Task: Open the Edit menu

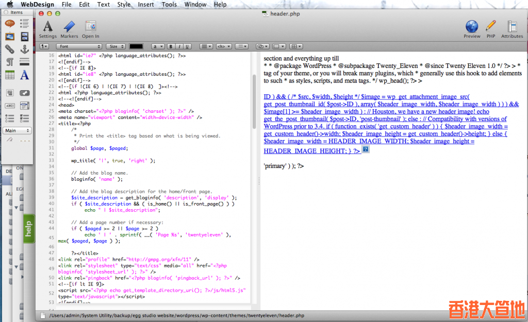Action: (x=84, y=4)
